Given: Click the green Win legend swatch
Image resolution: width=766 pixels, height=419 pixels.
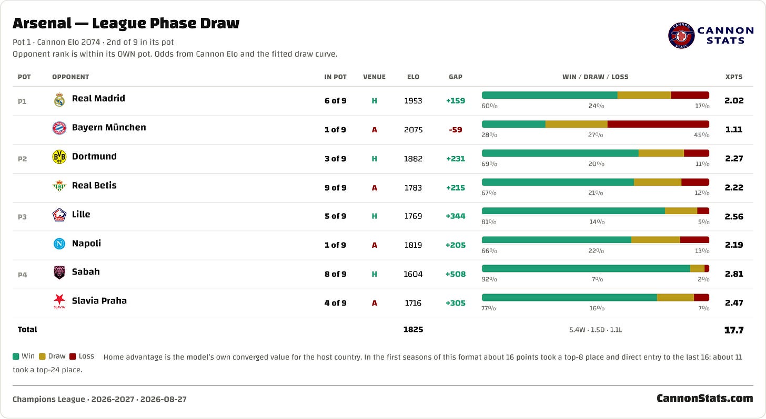Looking at the screenshot, I should click(x=16, y=357).
